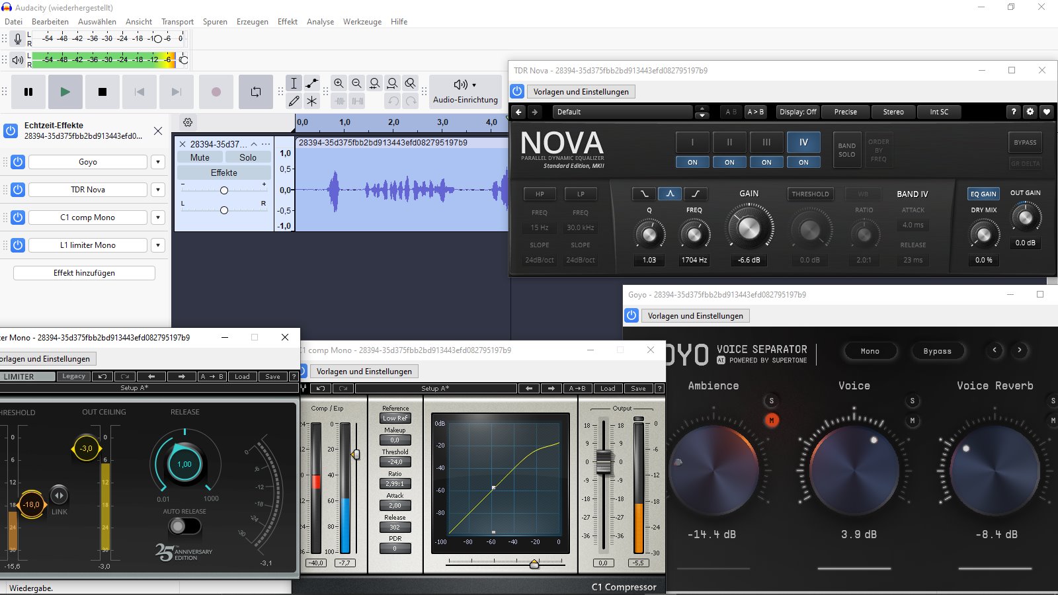The height and width of the screenshot is (595, 1058).
Task: Open Analyse menu
Action: tap(320, 21)
